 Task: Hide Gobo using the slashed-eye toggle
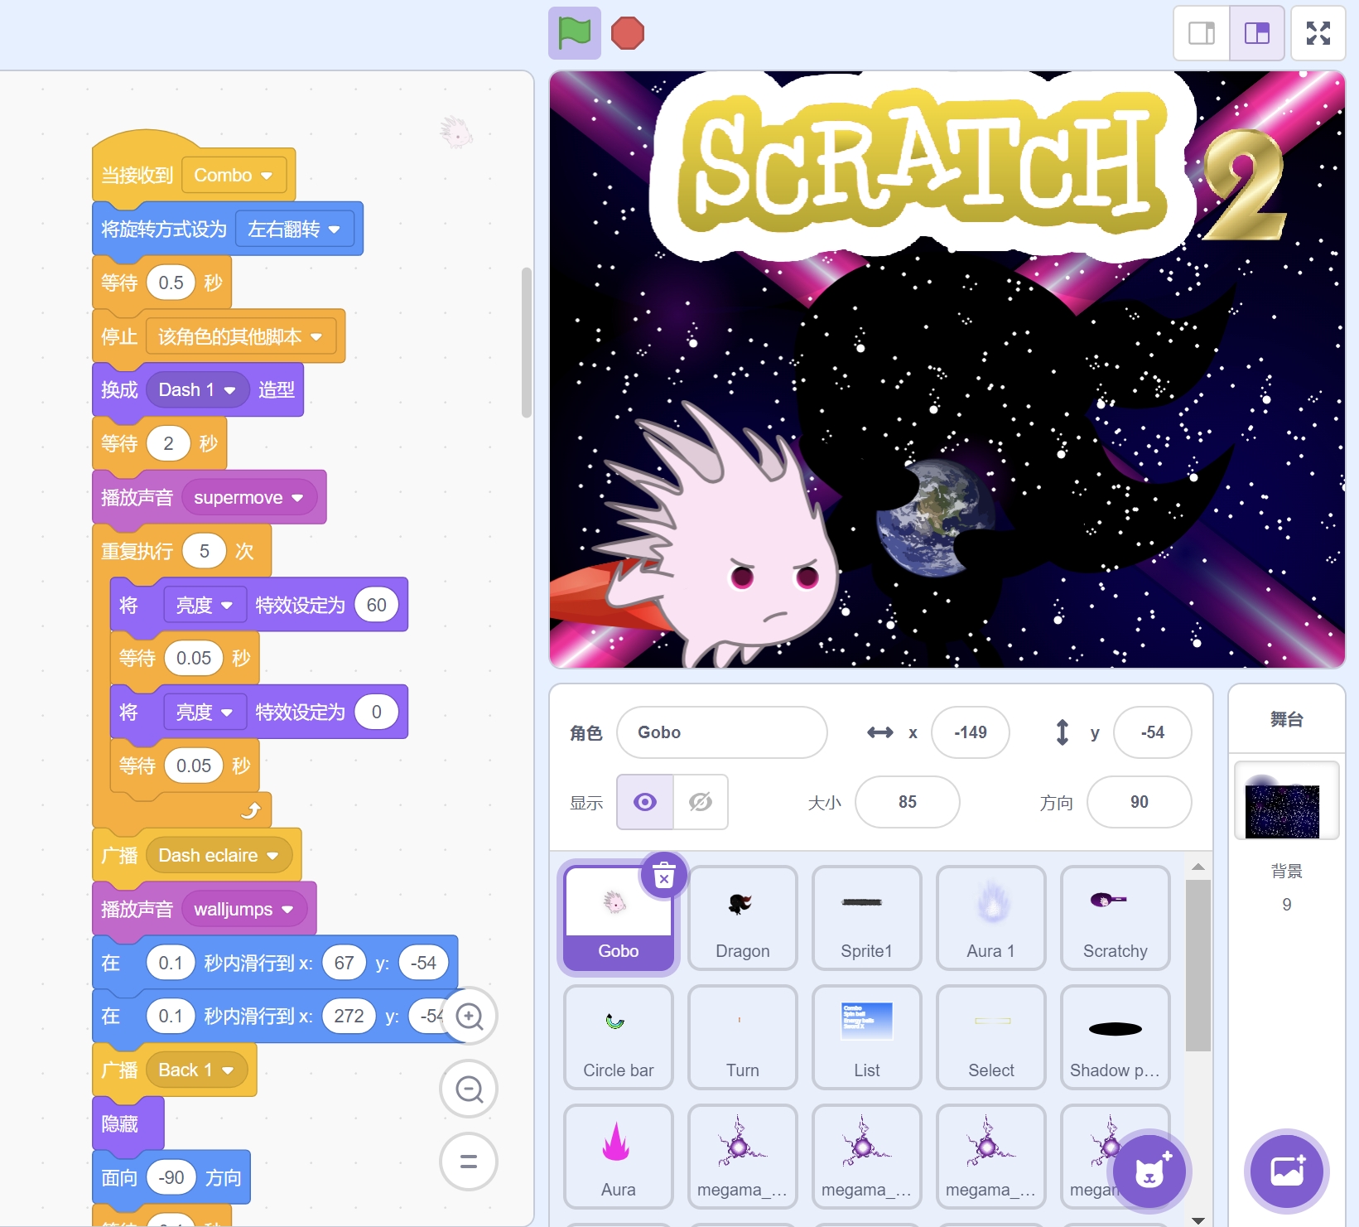point(701,802)
